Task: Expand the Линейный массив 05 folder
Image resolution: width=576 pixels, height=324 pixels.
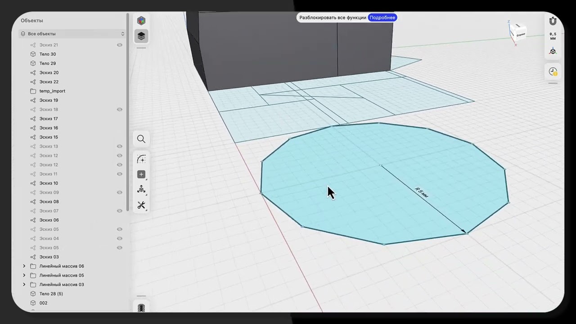Action: click(24, 275)
